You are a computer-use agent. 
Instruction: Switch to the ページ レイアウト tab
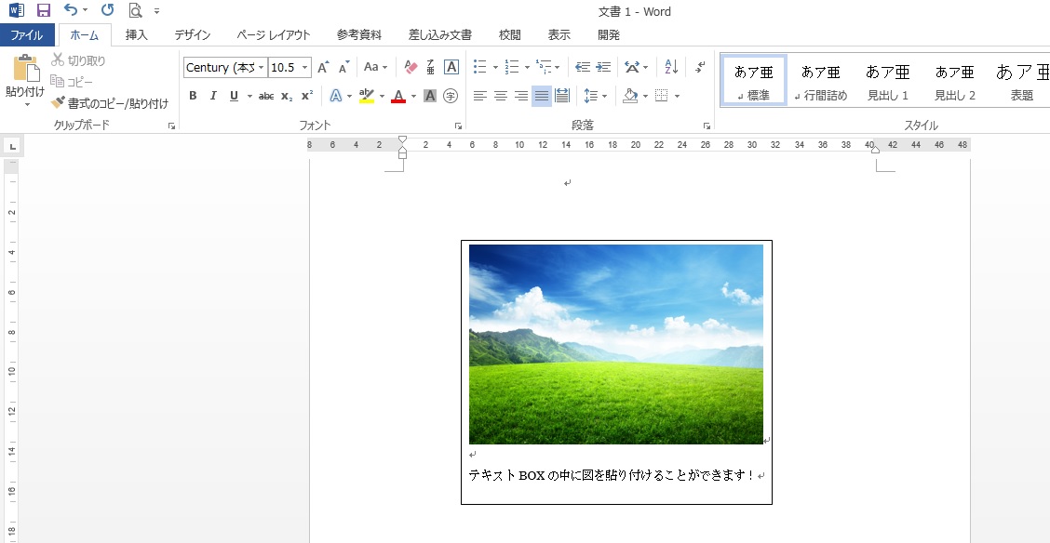[274, 35]
